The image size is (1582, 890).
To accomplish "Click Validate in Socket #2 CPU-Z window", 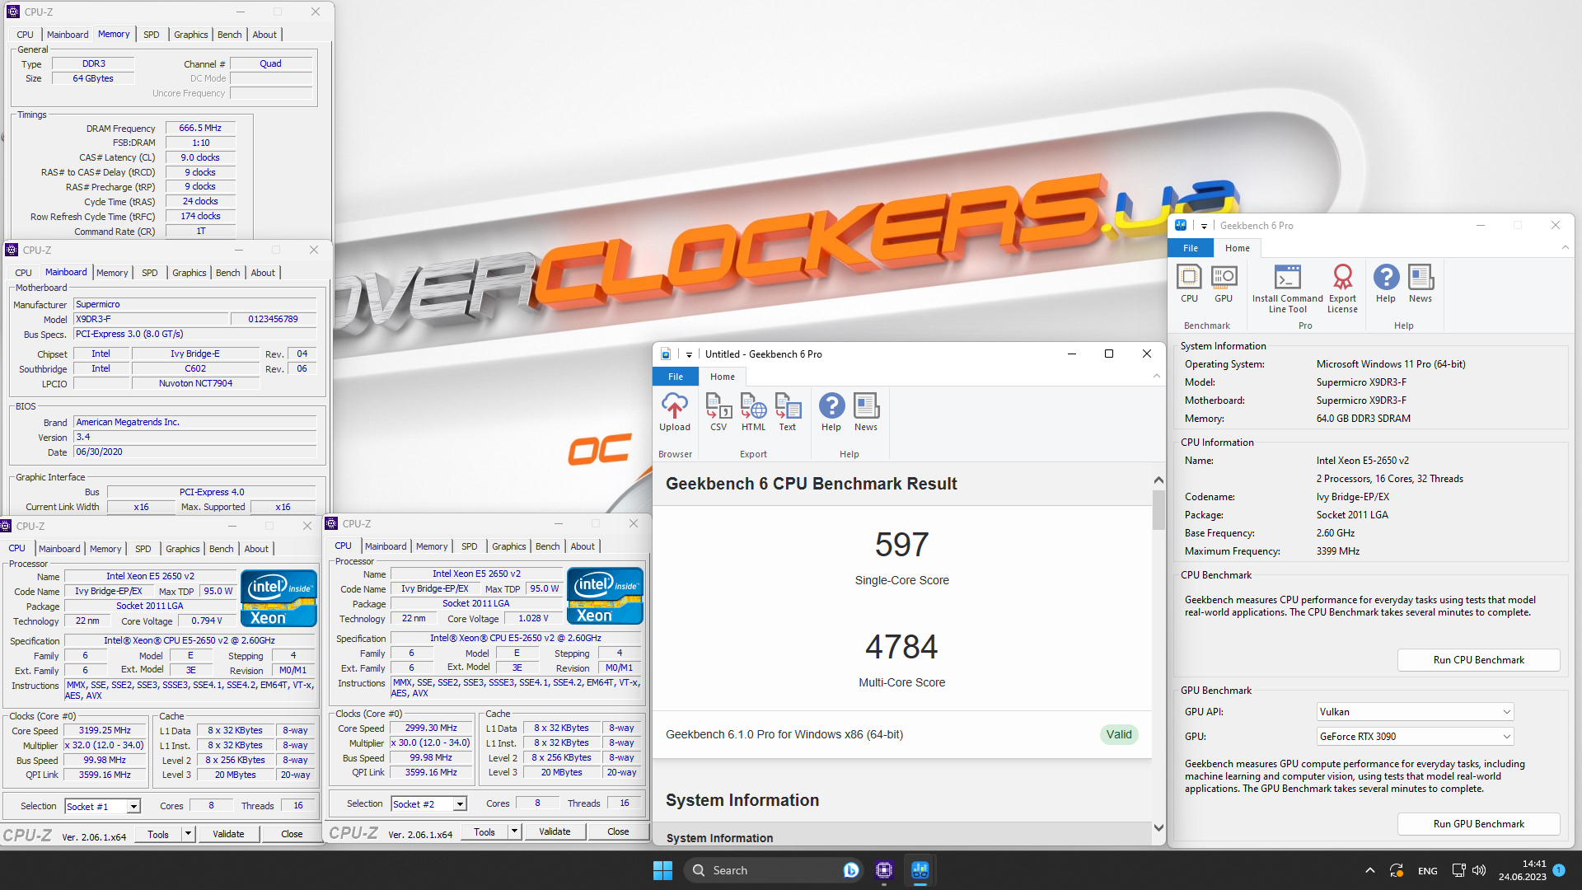I will click(555, 831).
